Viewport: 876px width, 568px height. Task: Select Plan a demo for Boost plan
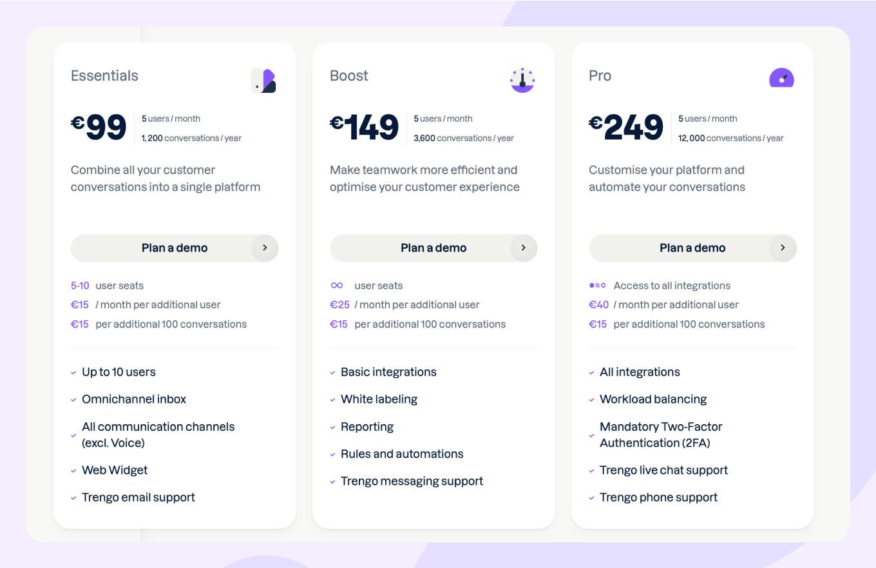pos(433,248)
